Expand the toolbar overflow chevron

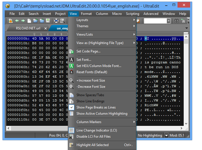coord(188,21)
